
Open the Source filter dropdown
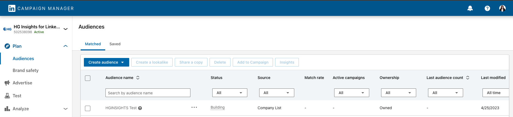[x=276, y=93]
